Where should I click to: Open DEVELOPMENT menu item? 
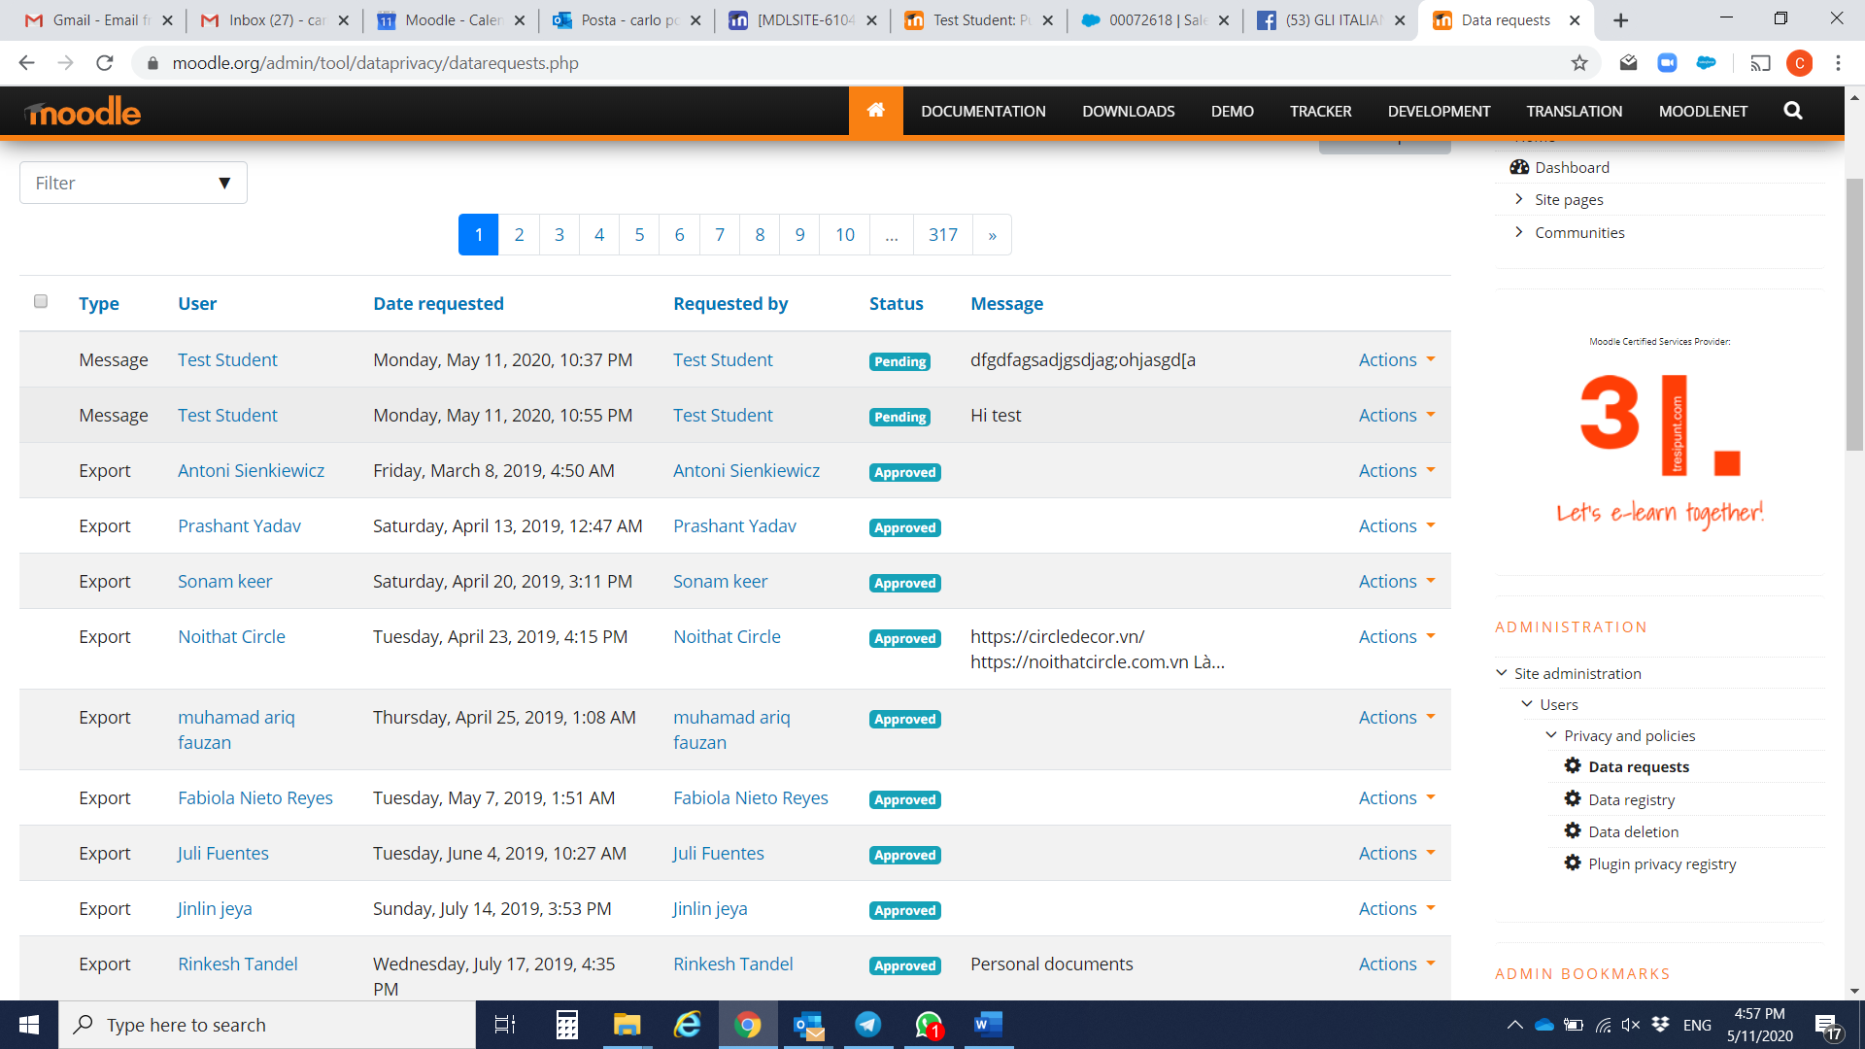click(1439, 111)
